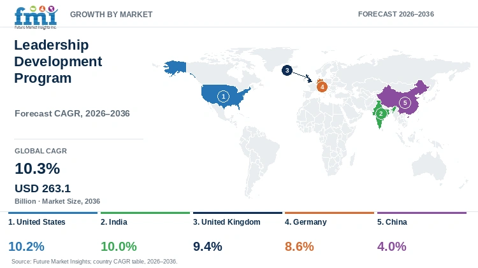The image size is (478, 268).
Task: Select map marker 3 for United Kingdom
Action: [287, 71]
